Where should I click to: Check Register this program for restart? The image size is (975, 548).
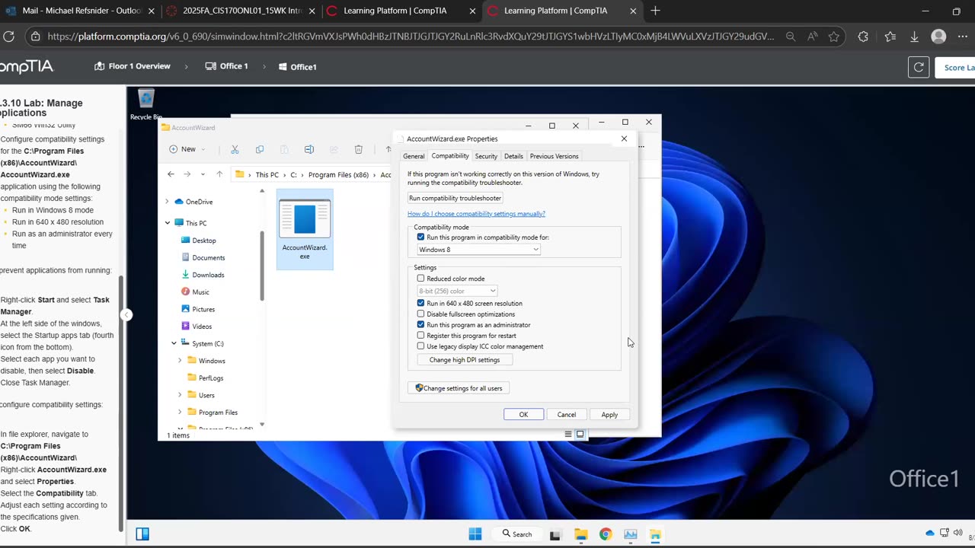pyautogui.click(x=420, y=335)
